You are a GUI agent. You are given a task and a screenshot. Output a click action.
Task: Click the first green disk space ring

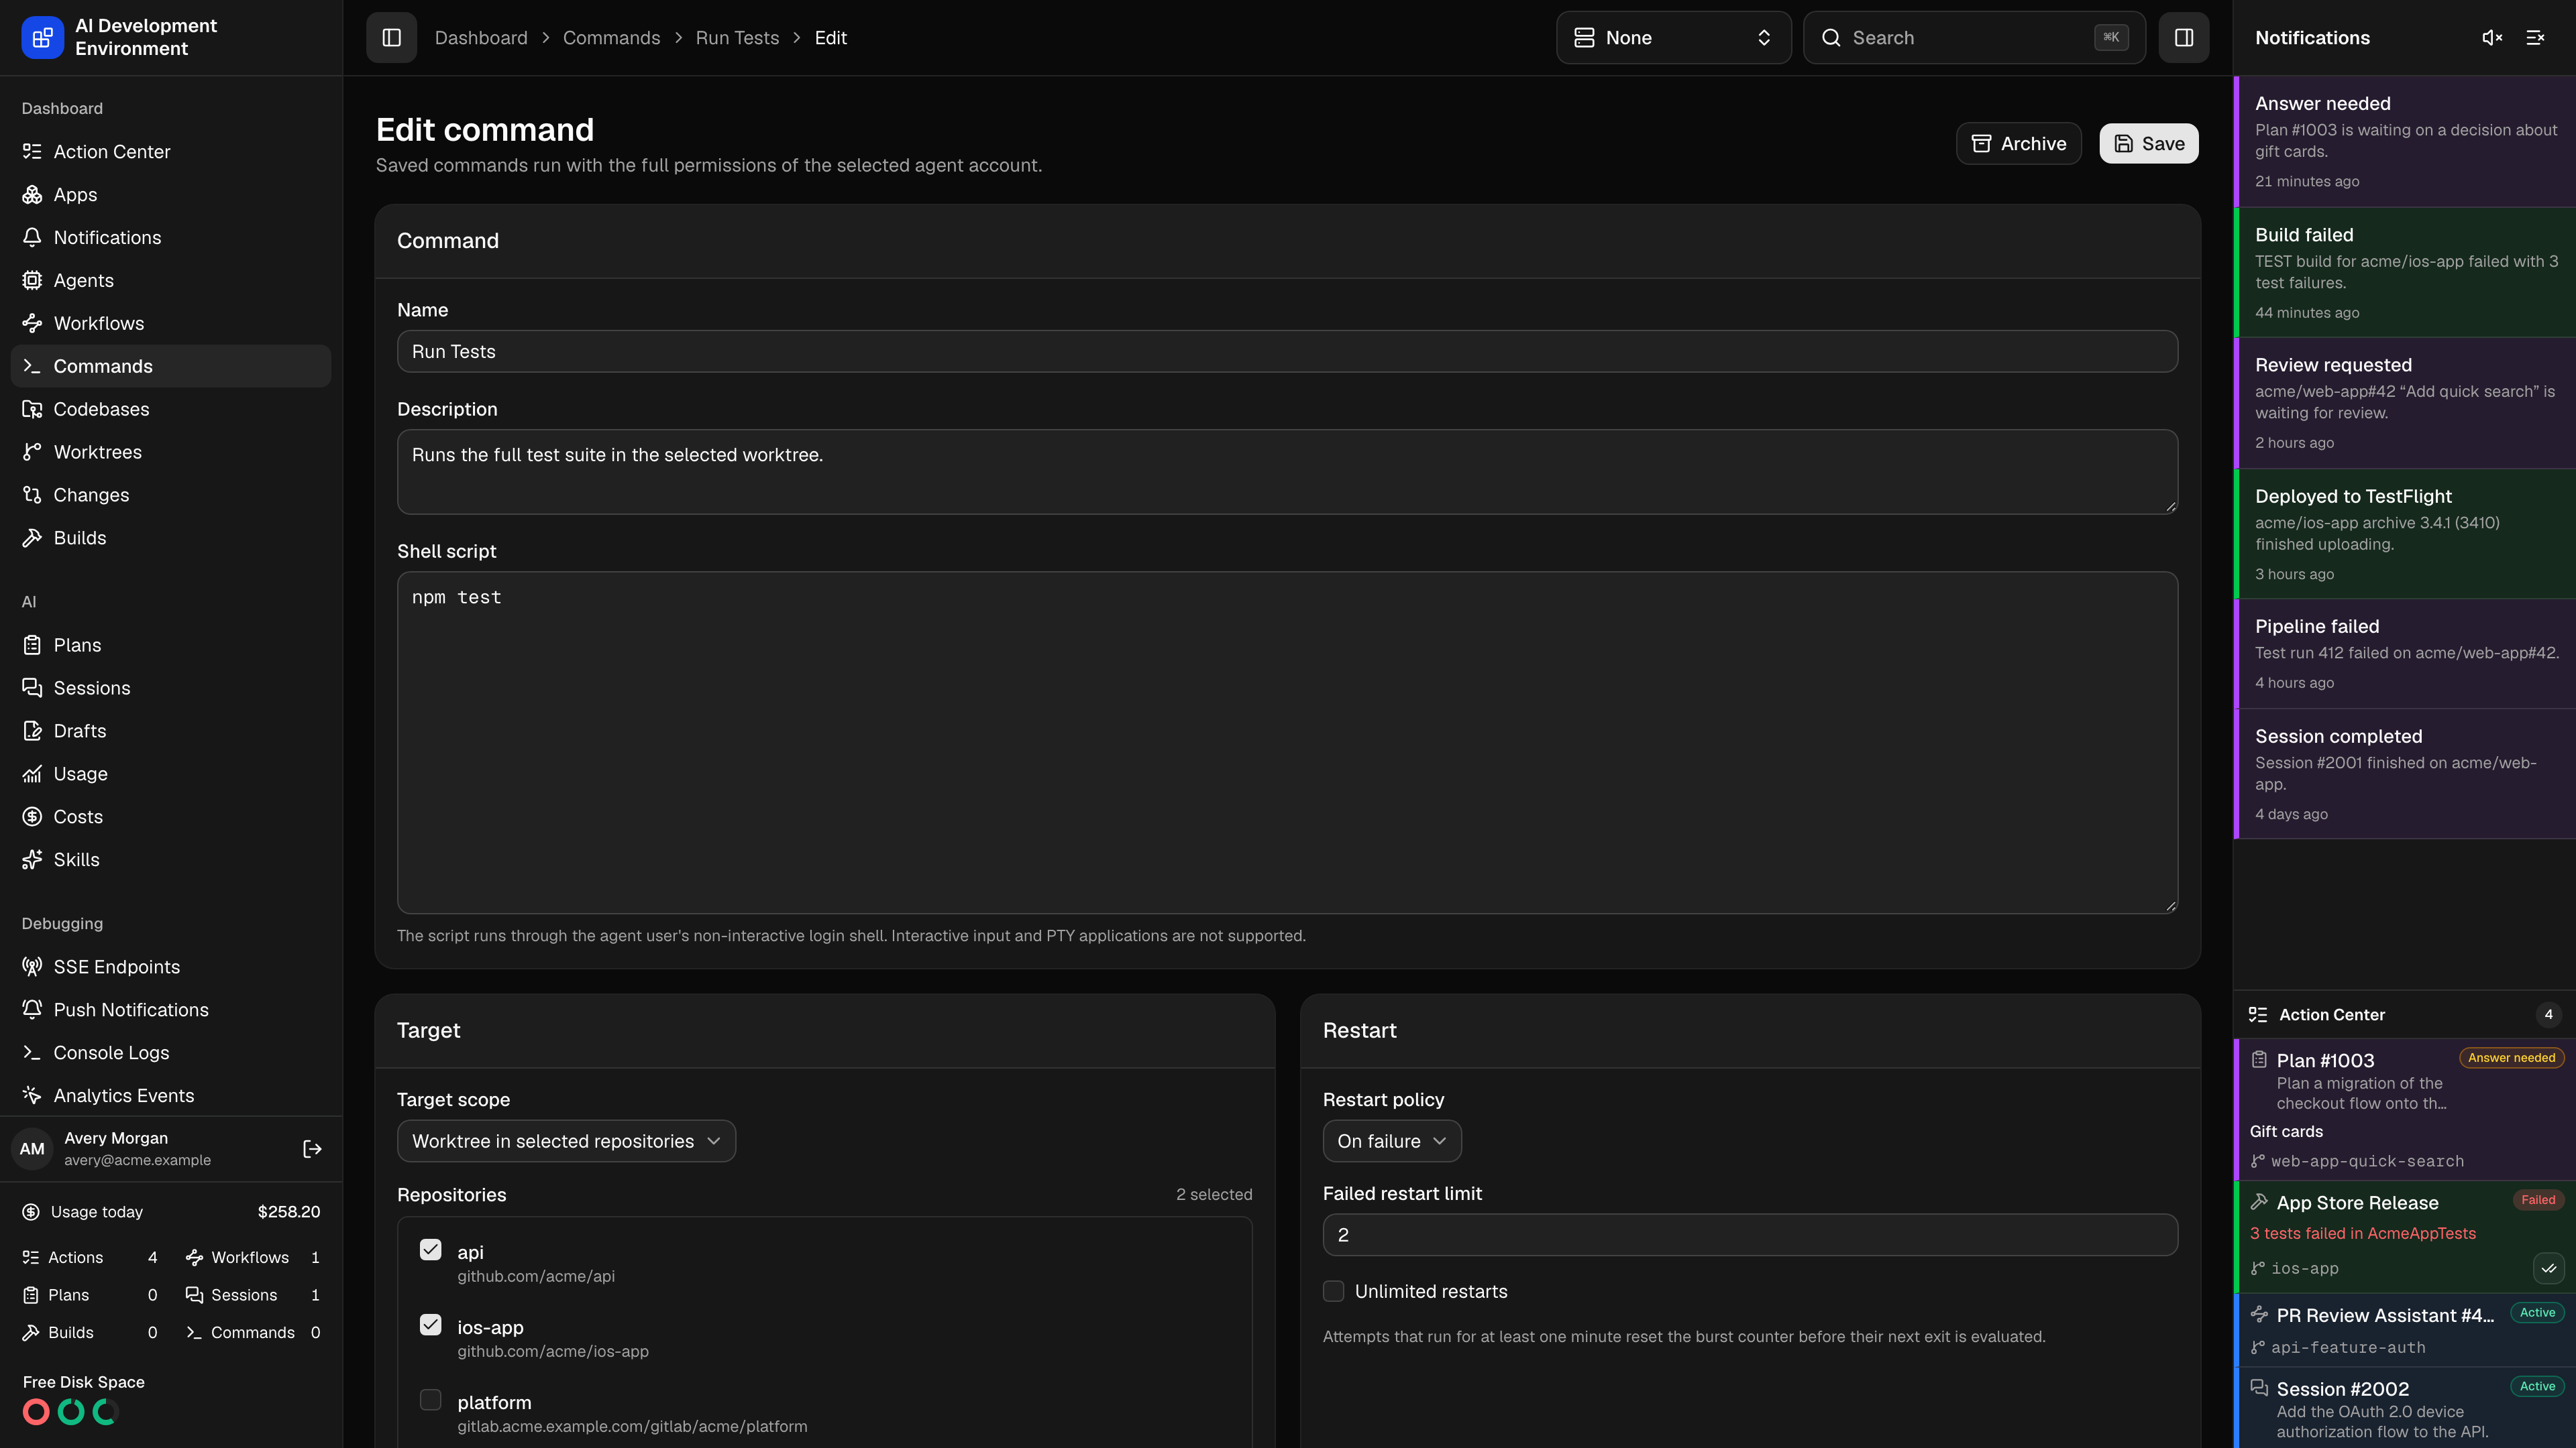(71, 1412)
